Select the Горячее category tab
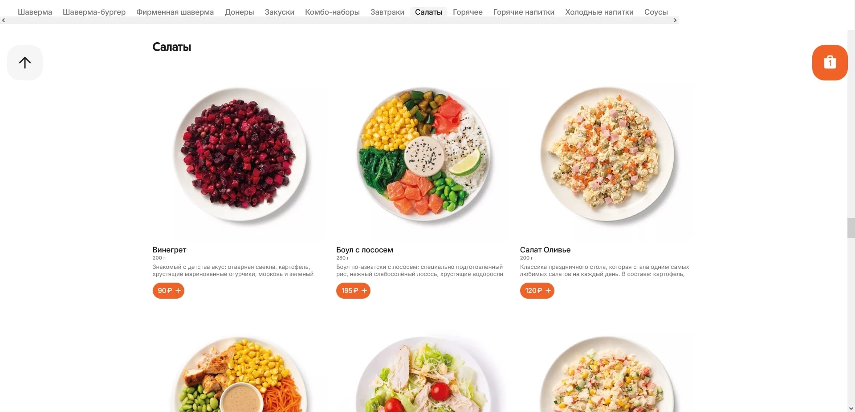The height and width of the screenshot is (412, 855). click(x=468, y=12)
